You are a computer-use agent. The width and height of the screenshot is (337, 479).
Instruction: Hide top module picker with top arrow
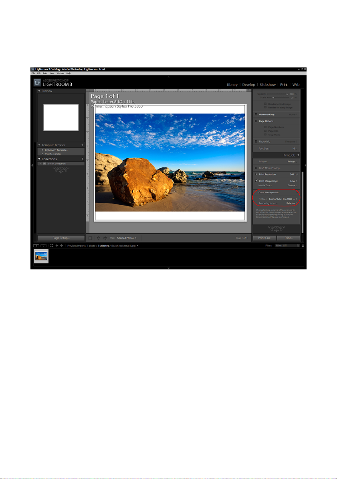169,77
